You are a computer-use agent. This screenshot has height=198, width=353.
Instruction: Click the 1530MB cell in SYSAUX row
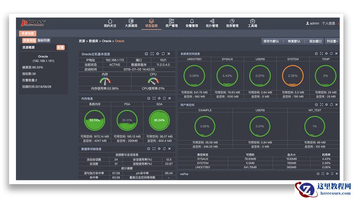click(x=291, y=159)
